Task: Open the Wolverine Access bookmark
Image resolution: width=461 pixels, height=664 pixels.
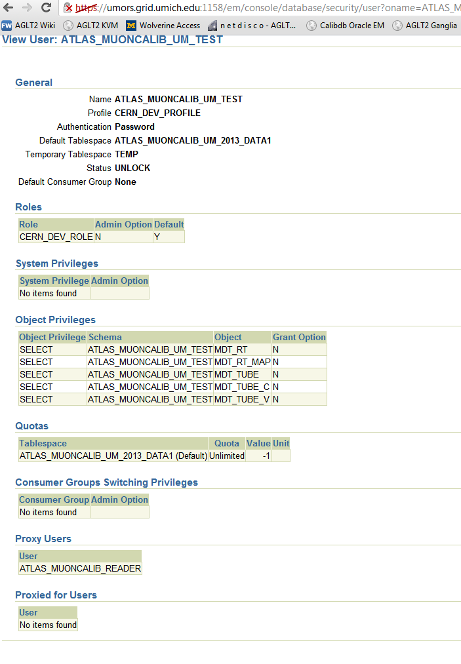Action: tap(163, 26)
